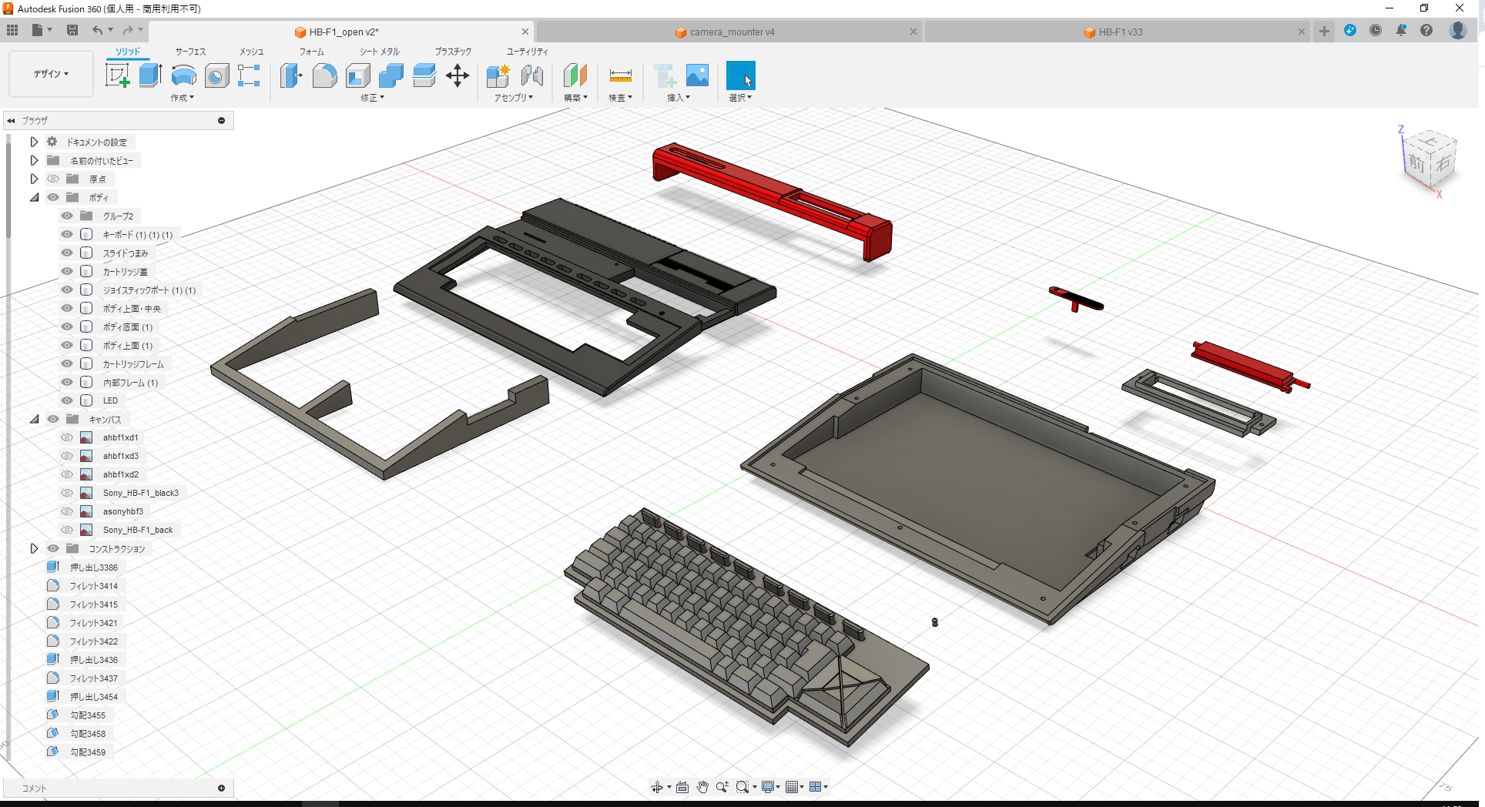The width and height of the screenshot is (1485, 807).
Task: Show the Sony_HB-F1_back canvas
Action: (66, 529)
